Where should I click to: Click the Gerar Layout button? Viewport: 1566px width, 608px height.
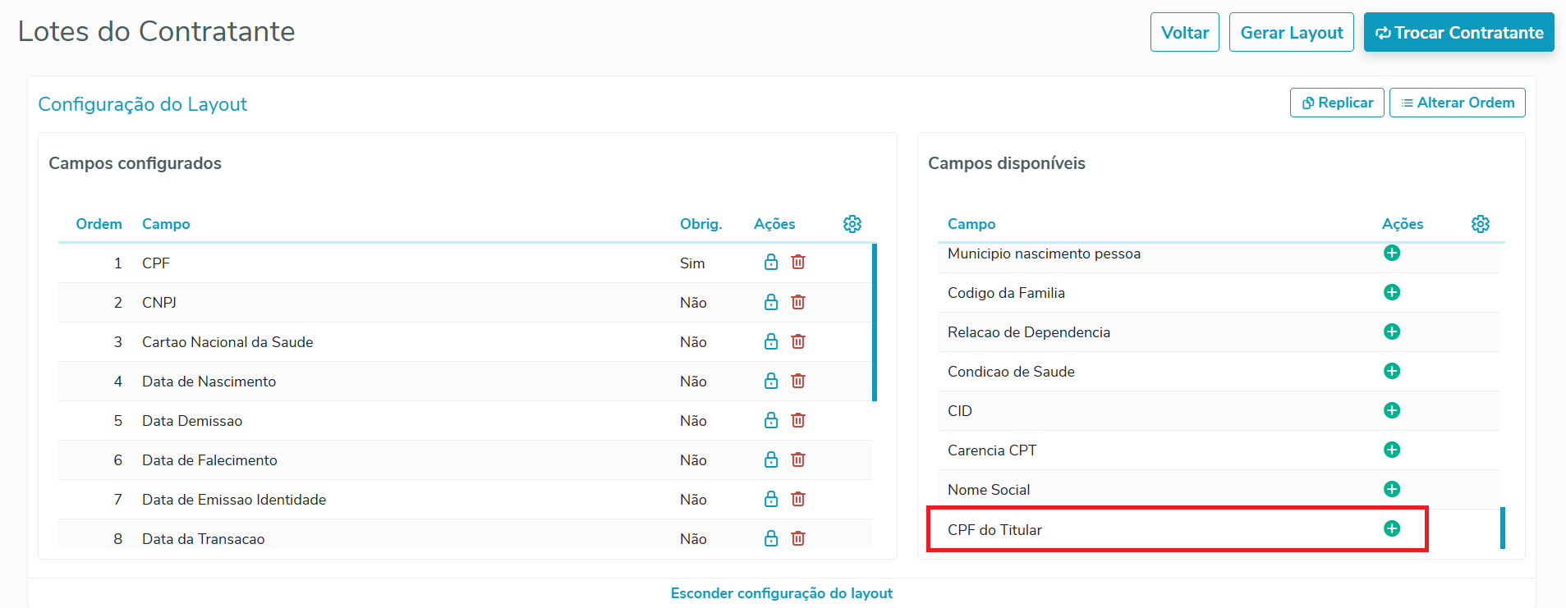tap(1291, 33)
